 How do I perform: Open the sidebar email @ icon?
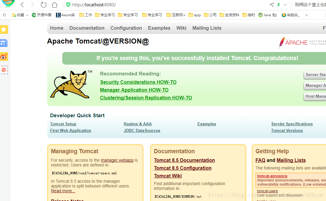point(4,70)
